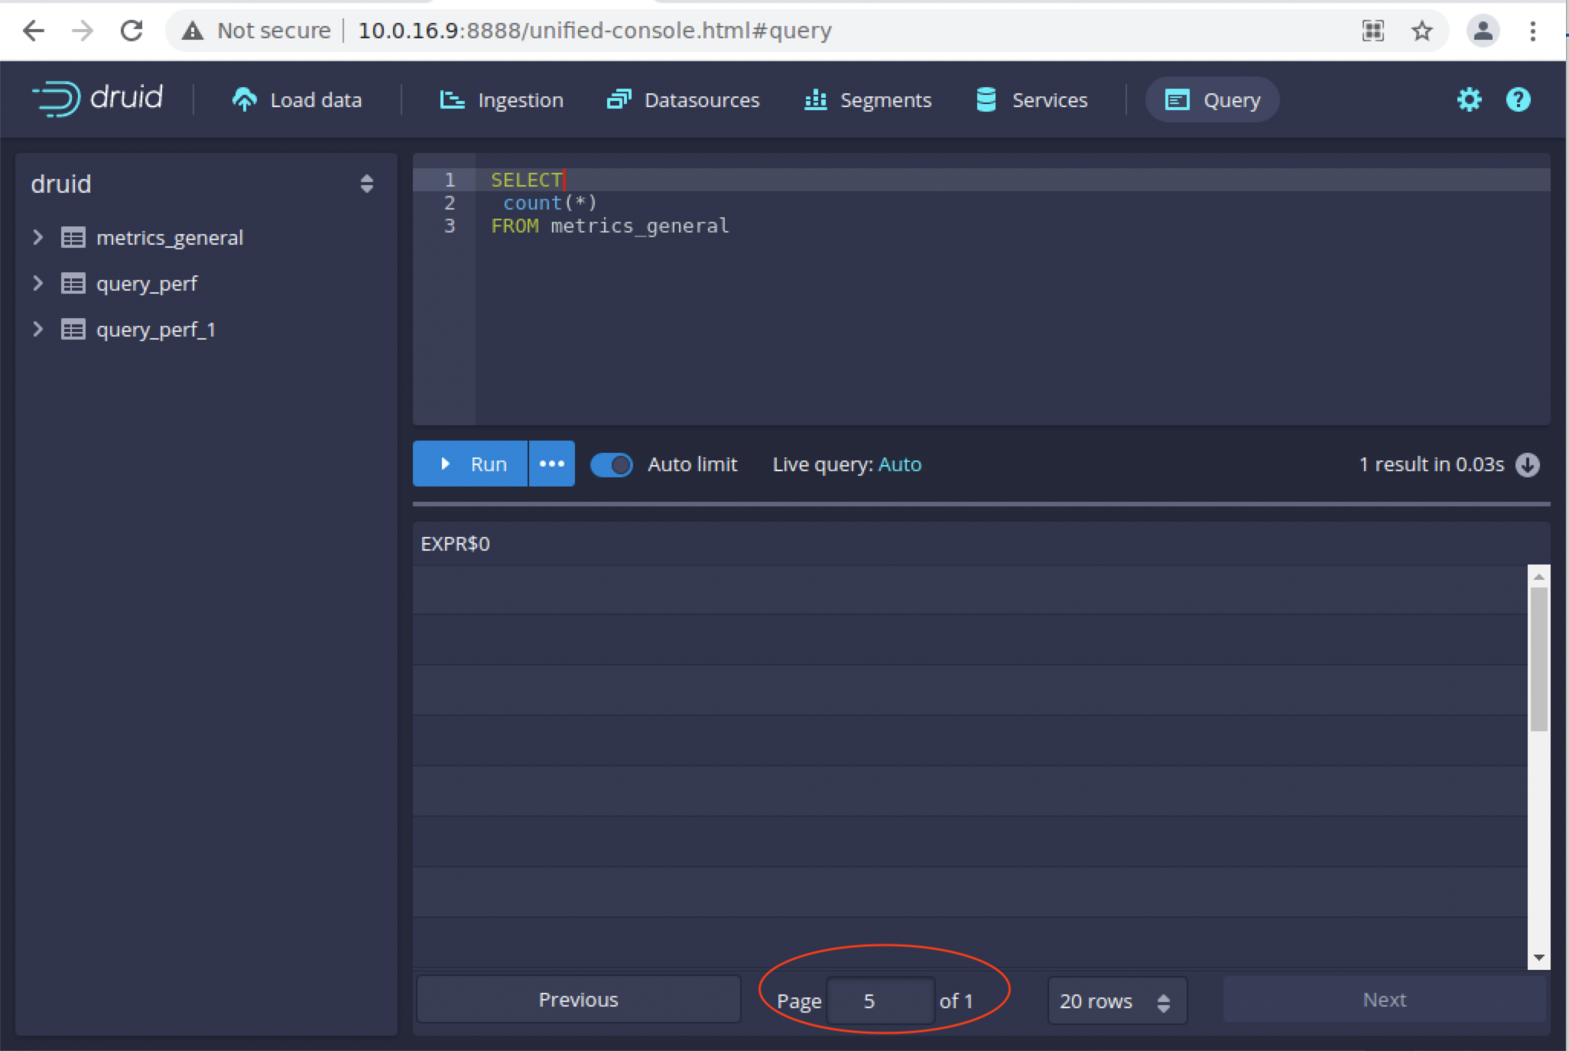
Task: Click the query_perf_1 table icon
Action: [73, 330]
